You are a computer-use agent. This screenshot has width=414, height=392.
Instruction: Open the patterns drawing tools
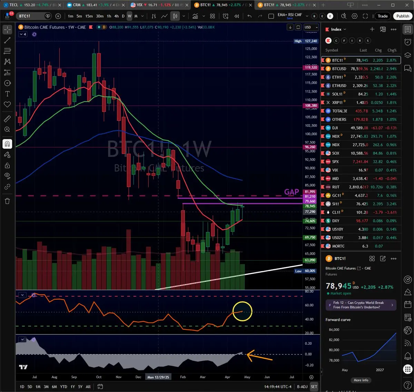(x=7, y=62)
